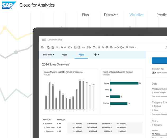
Task: Click the PRODUCT column header
Action: tap(61, 120)
